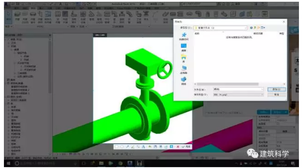The image size is (302, 168).
Task: Open Network location in Save dialog sidebar
Action: pyautogui.click(x=184, y=81)
